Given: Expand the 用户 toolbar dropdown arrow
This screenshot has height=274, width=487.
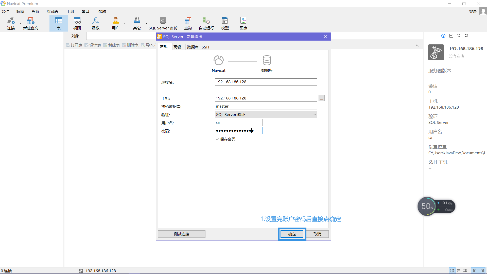Looking at the screenshot, I should (x=125, y=24).
